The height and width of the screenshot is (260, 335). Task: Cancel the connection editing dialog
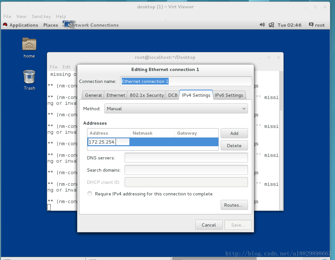[x=209, y=225]
